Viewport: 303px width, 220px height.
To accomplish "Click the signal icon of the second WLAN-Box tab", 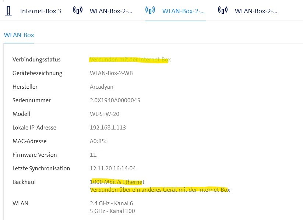I will tap(150, 11).
